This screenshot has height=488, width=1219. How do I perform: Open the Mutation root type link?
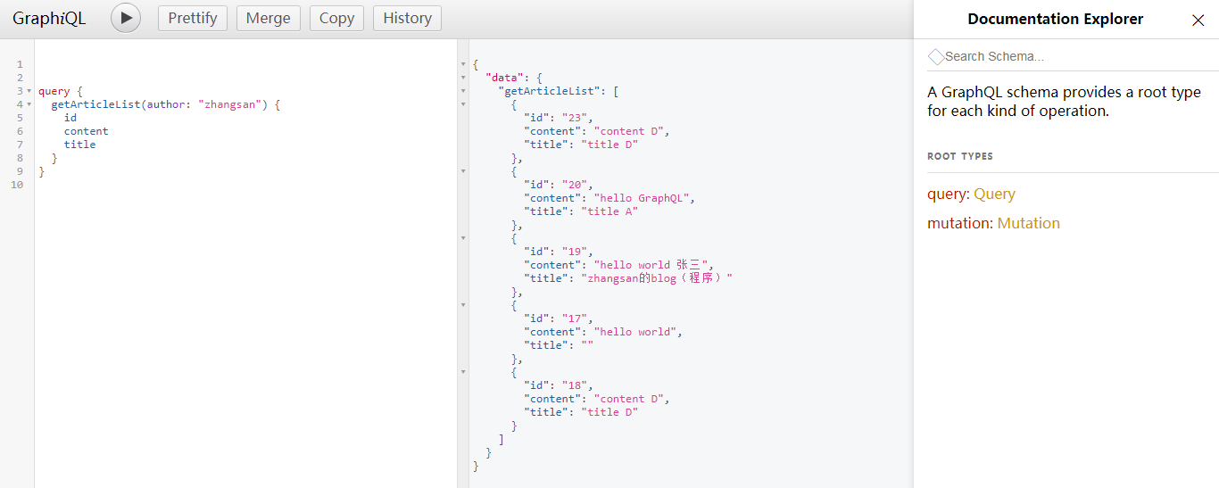click(1028, 223)
